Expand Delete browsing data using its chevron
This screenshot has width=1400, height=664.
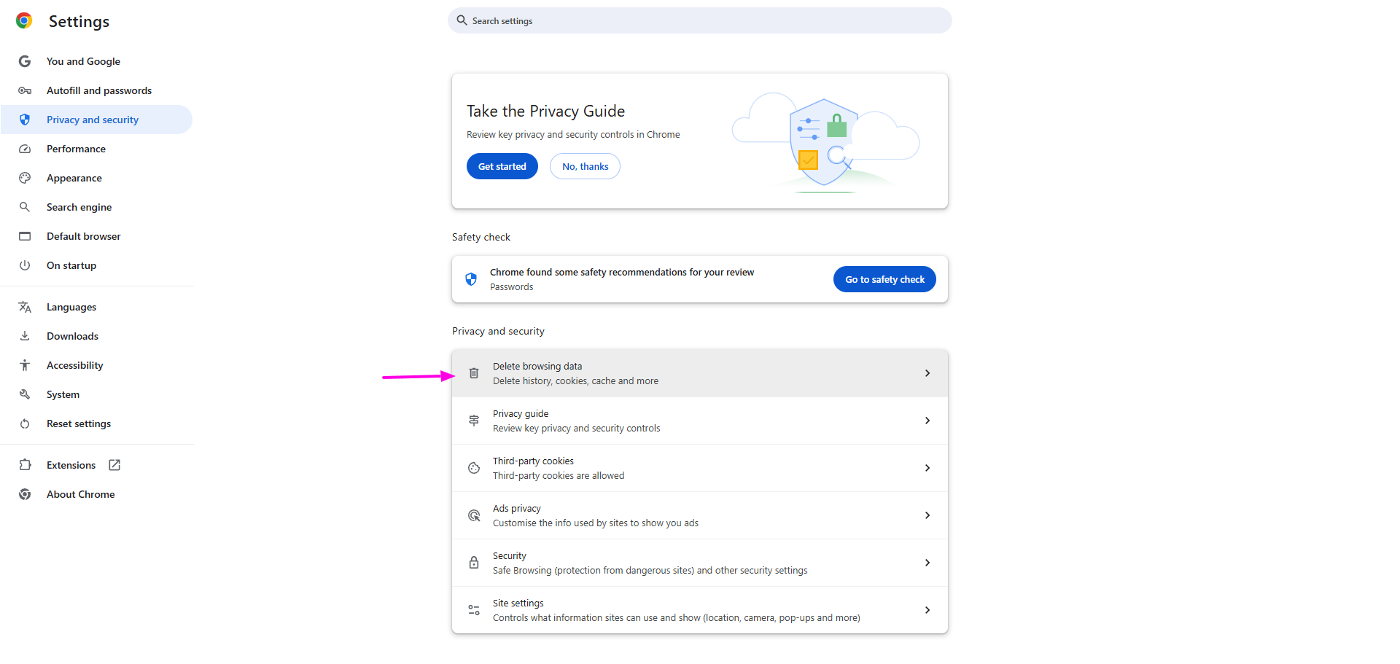pos(927,373)
